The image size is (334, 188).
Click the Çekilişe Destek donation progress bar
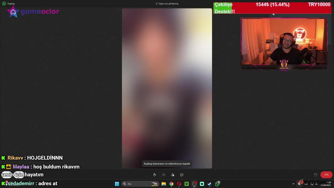pyautogui.click(x=272, y=8)
